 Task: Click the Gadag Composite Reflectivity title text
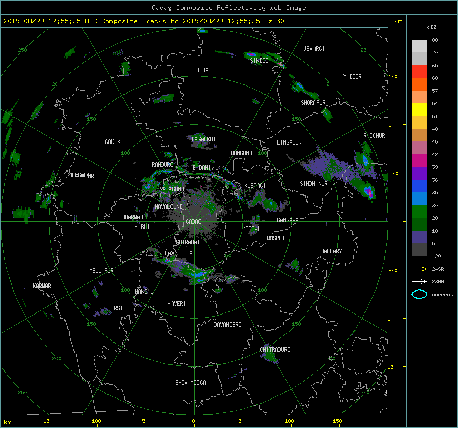tap(228, 8)
